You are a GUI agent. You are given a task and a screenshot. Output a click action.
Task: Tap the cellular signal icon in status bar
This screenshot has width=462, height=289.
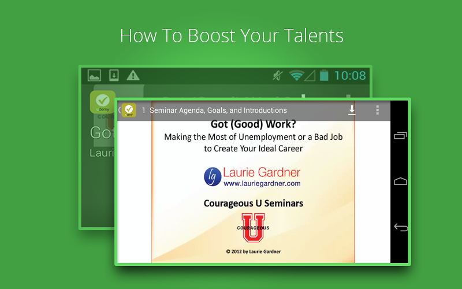[310, 76]
